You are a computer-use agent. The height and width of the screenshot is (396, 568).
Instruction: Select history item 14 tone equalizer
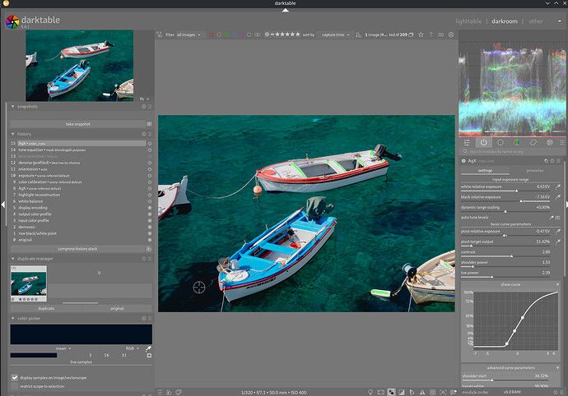(78, 150)
